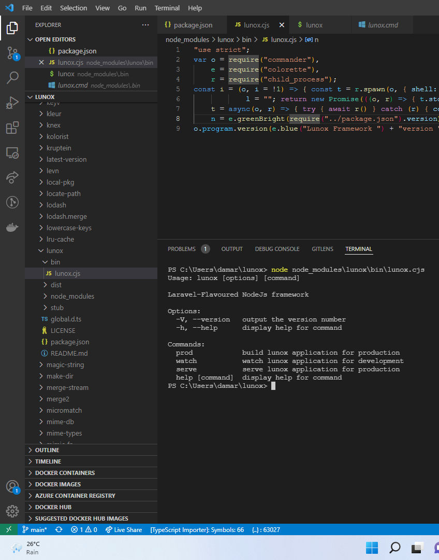Switch to the lunox shell script tab

pos(320,25)
